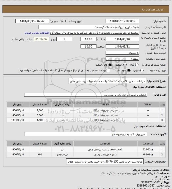The image size is (172, 189).
Task: Click the نام کالا column header
Action: tap(105, 105)
